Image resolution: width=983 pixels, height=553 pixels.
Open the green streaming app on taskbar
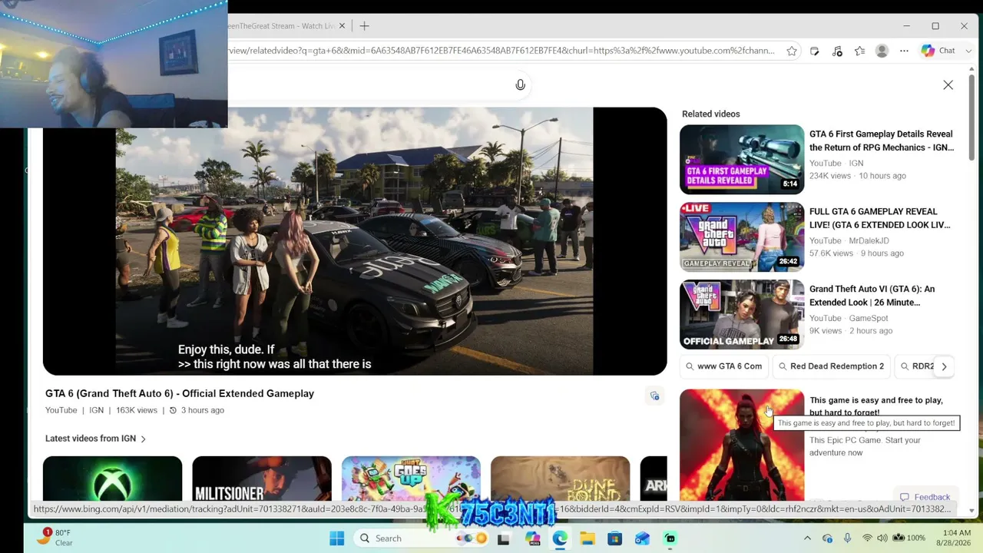click(670, 538)
